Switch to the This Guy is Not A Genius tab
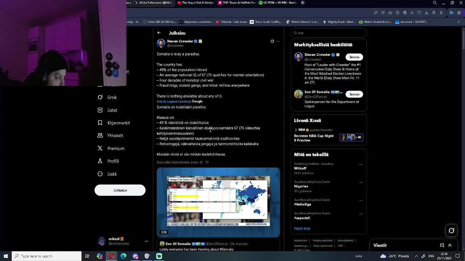This screenshot has width=465, height=261. [196, 3]
